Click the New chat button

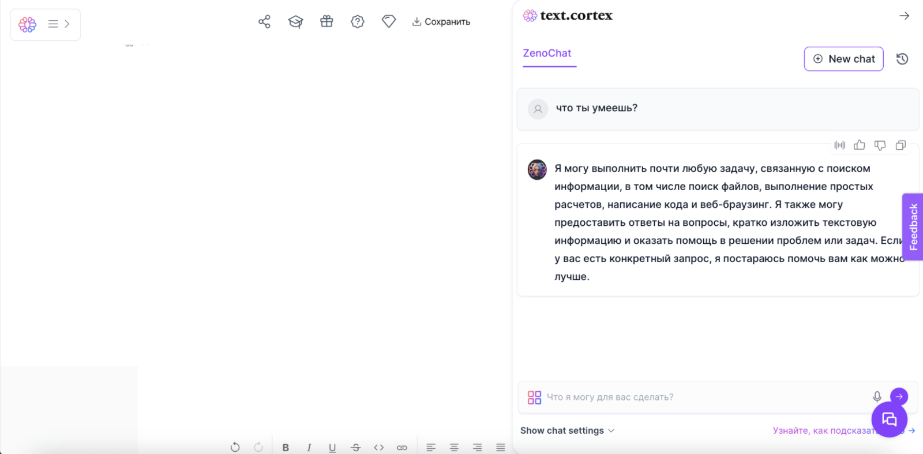click(843, 59)
